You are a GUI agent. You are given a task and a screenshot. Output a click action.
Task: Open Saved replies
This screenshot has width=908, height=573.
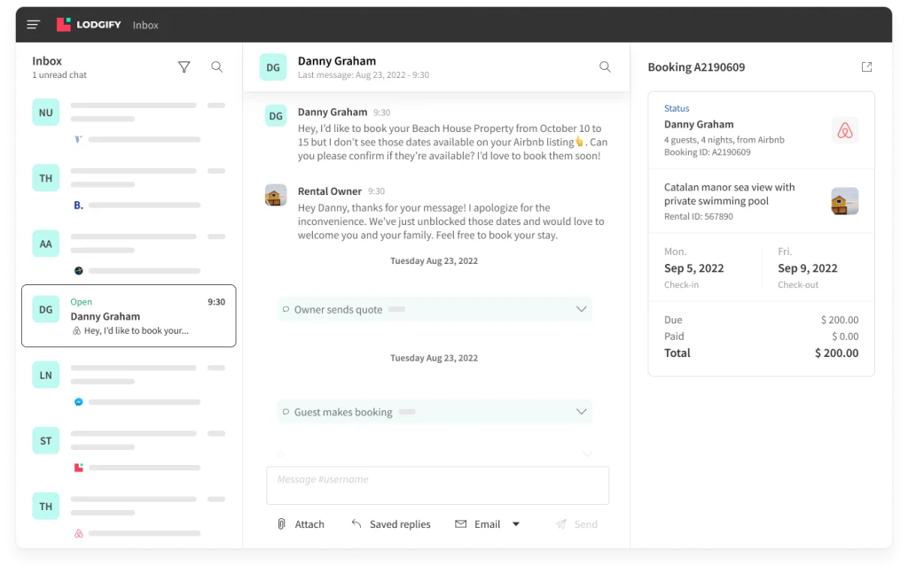(390, 524)
